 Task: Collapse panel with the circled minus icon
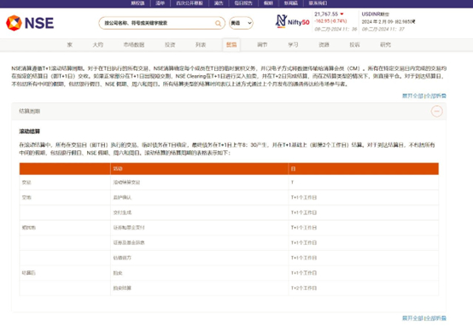(x=436, y=111)
